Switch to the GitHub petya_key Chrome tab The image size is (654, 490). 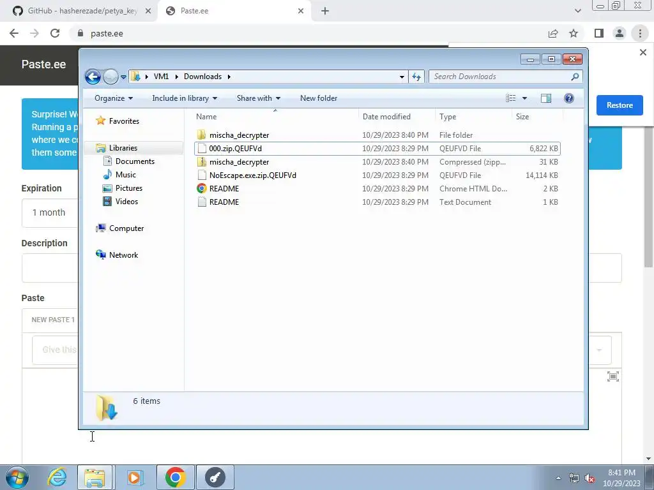pos(79,11)
